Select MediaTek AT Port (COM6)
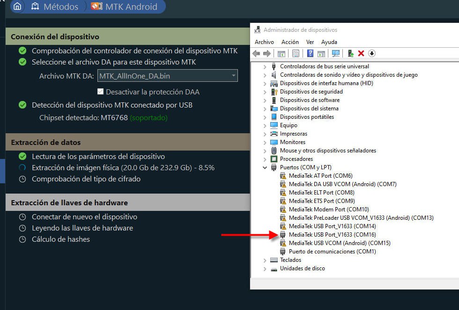The height and width of the screenshot is (310, 459). (320, 176)
